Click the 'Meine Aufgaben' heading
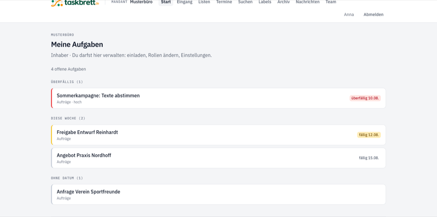Screen dimensions: 437x217 point(77,44)
